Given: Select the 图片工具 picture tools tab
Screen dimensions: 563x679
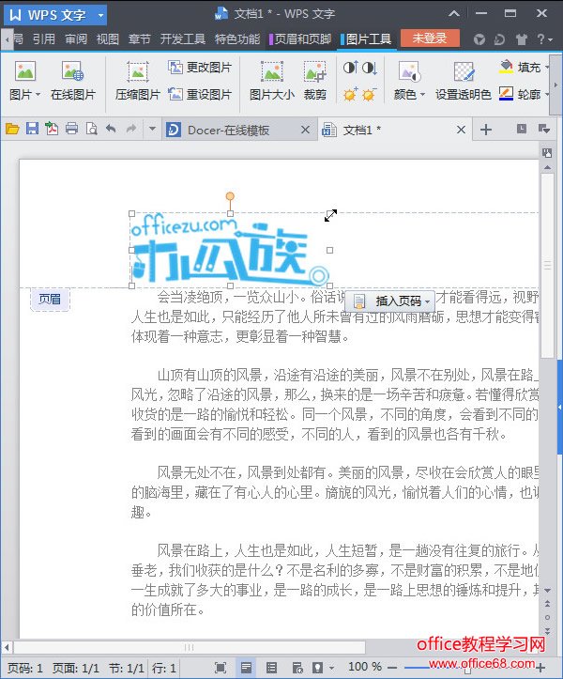Looking at the screenshot, I should tap(366, 39).
